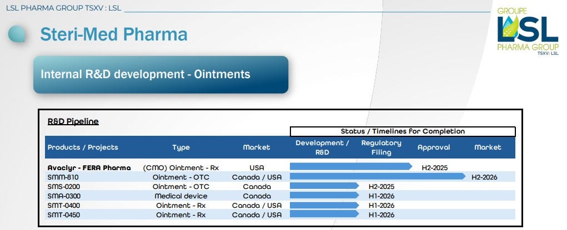
Task: Click the LSL Pharma Group logo
Action: tap(528, 31)
